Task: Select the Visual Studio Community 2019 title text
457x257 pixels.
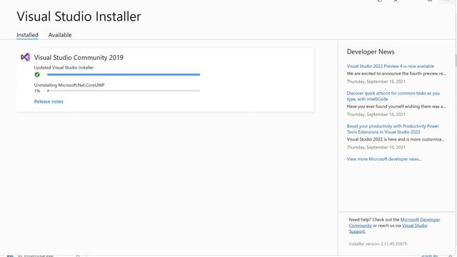Action: coord(79,57)
